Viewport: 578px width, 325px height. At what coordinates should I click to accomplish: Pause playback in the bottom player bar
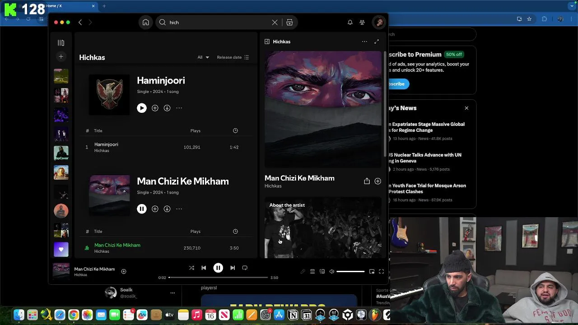218,268
